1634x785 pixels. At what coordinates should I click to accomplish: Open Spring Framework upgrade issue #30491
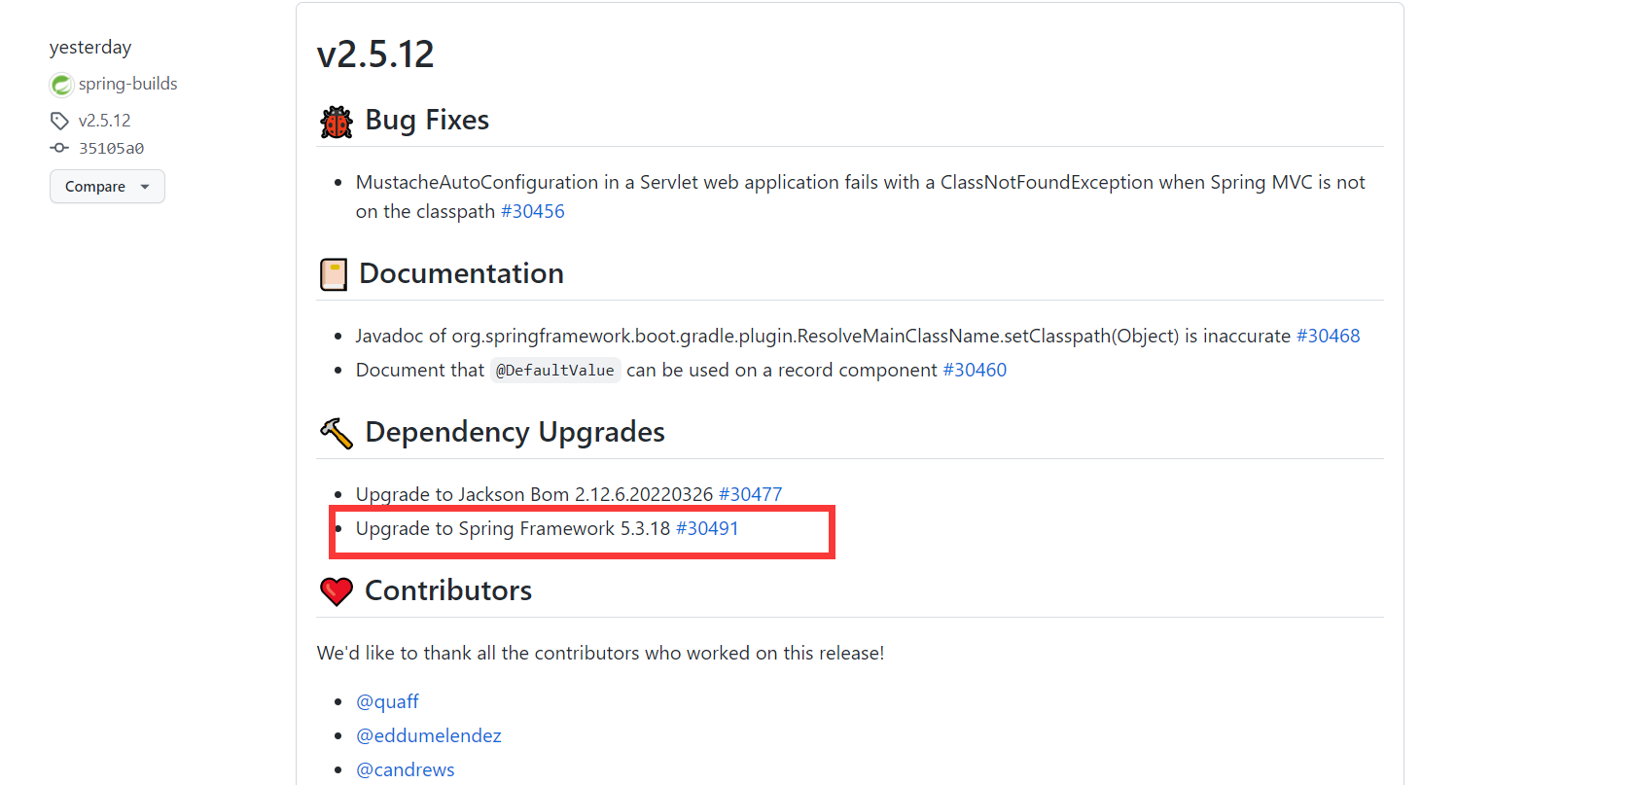point(707,528)
